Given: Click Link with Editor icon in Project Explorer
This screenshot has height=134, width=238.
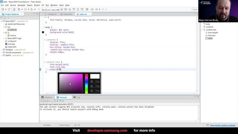Looking at the screenshot, I should click(x=5, y=18).
